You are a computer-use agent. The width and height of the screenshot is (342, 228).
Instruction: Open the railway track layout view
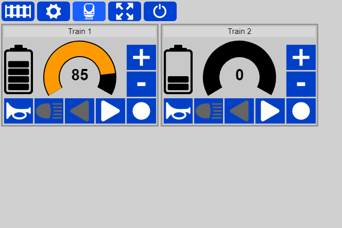coord(18,11)
